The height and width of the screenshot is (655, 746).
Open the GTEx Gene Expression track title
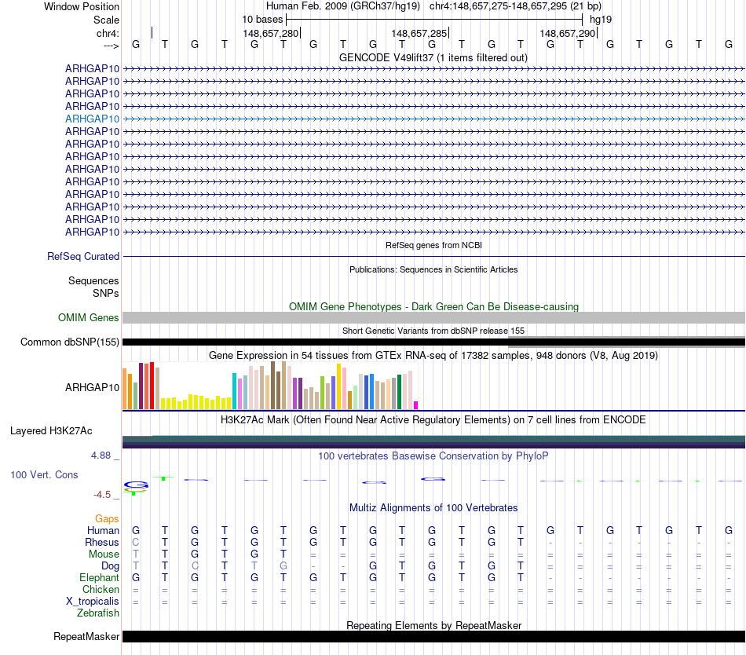point(433,355)
